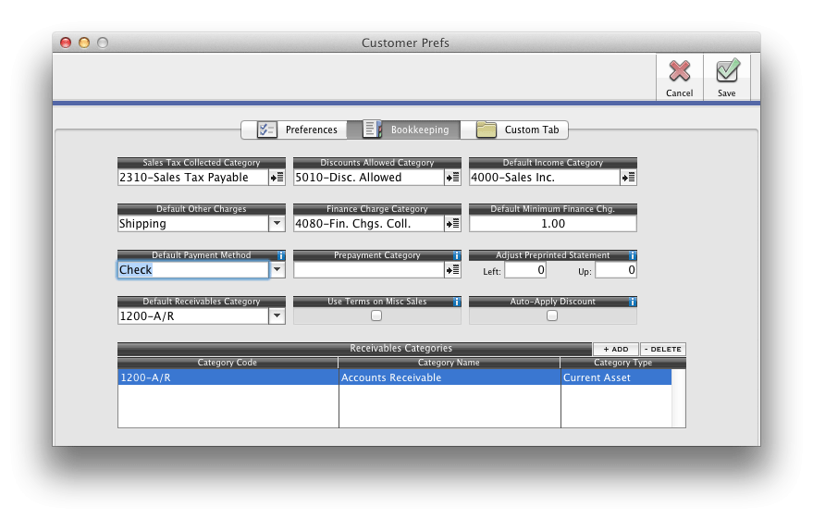Open lookup list for Sales Tax Collected Category
Image resolution: width=813 pixels, height=519 pixels.
click(x=277, y=178)
